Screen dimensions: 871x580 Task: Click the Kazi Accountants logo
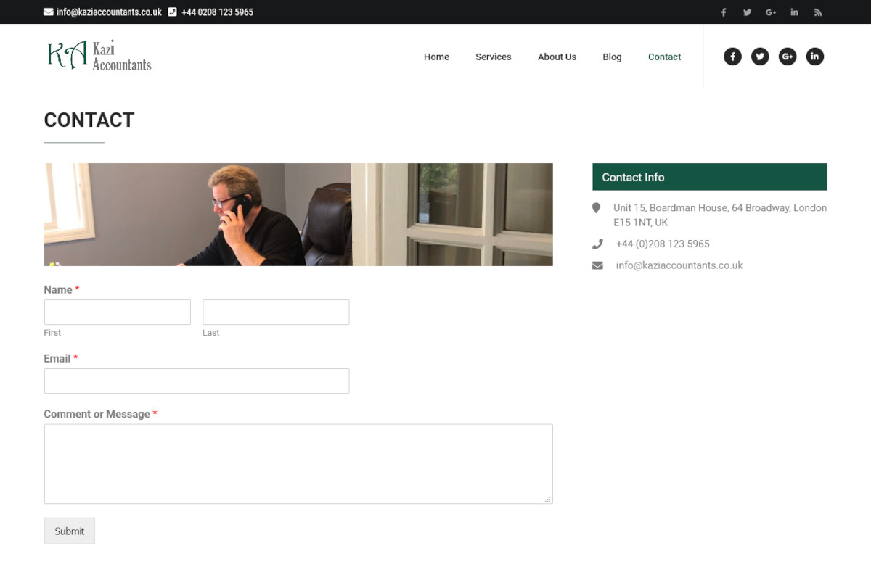point(99,56)
